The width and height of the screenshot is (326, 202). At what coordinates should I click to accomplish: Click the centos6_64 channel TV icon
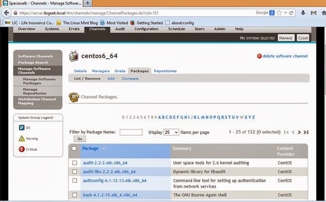(73, 56)
